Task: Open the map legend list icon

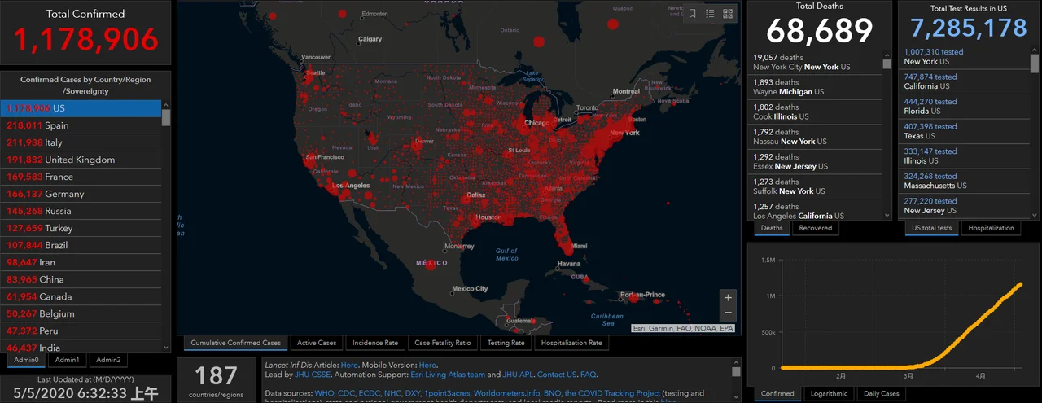Action: [x=710, y=14]
